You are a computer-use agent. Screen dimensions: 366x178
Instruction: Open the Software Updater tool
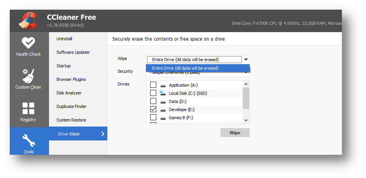78,52
